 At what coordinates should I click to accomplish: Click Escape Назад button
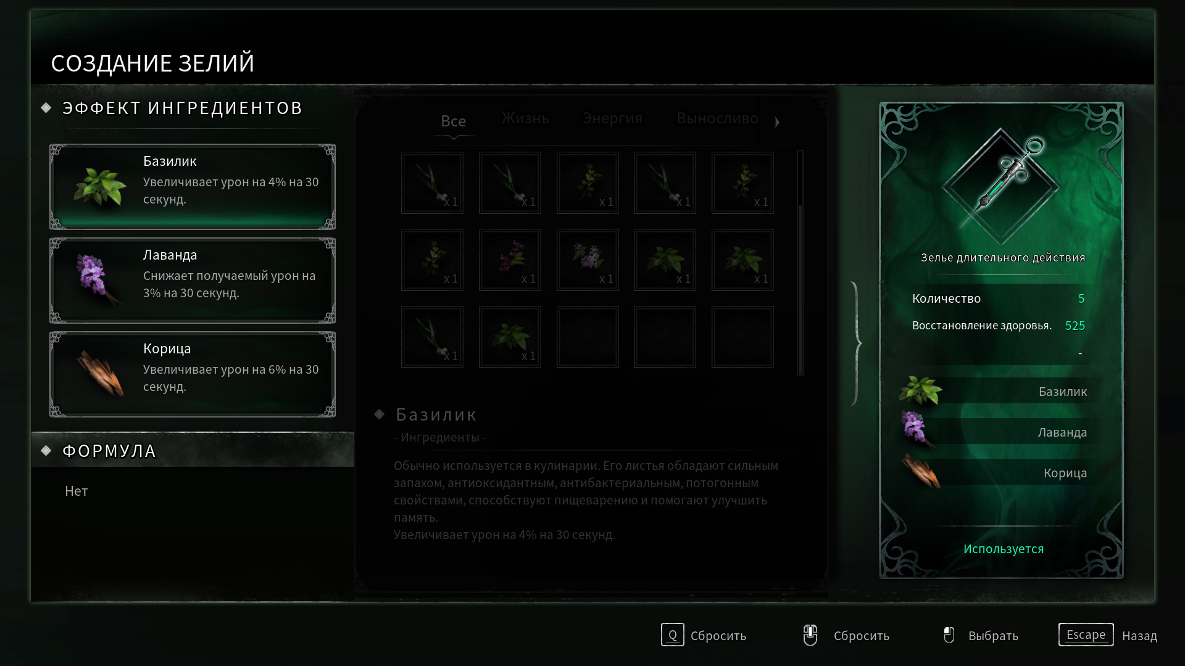click(1108, 635)
